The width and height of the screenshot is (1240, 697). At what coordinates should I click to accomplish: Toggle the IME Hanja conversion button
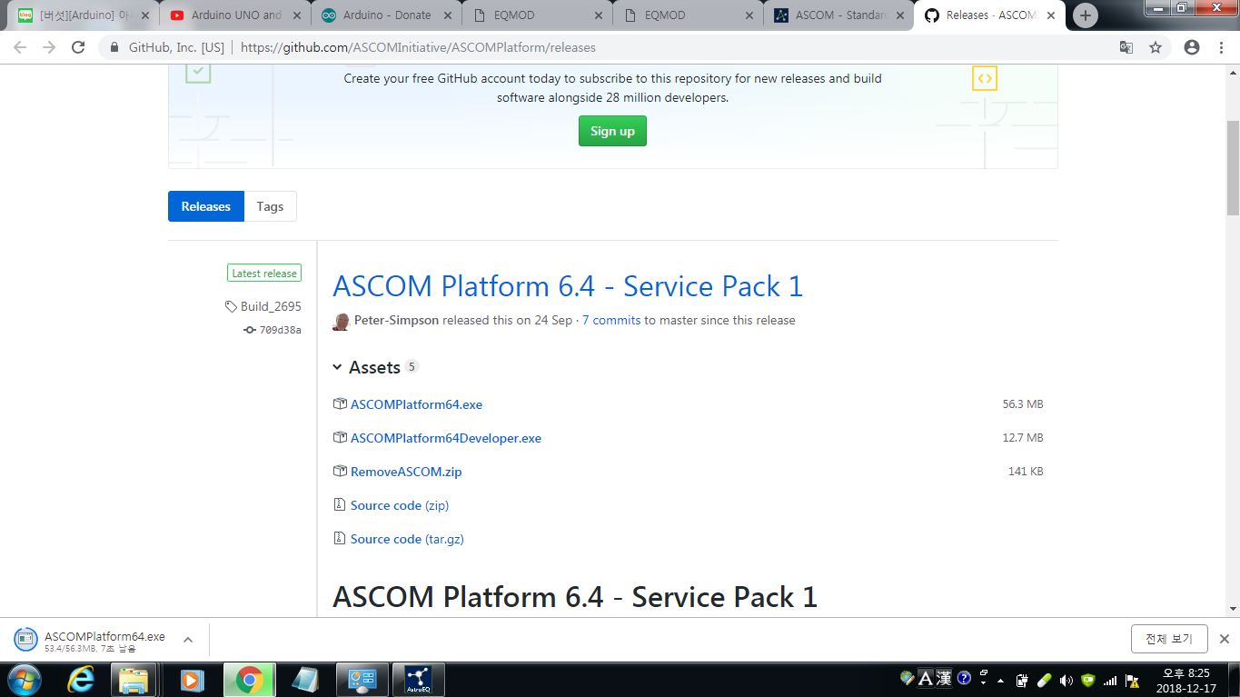(x=944, y=678)
